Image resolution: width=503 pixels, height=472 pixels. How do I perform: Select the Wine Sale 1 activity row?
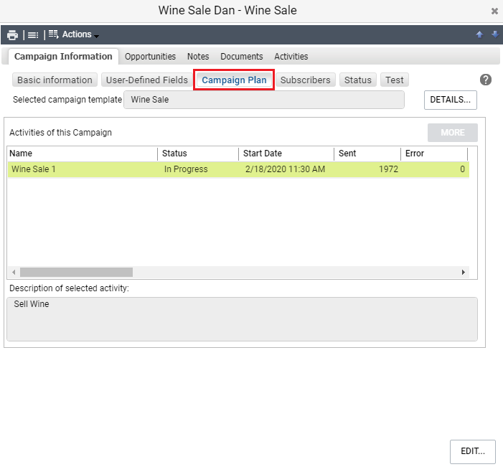click(238, 169)
